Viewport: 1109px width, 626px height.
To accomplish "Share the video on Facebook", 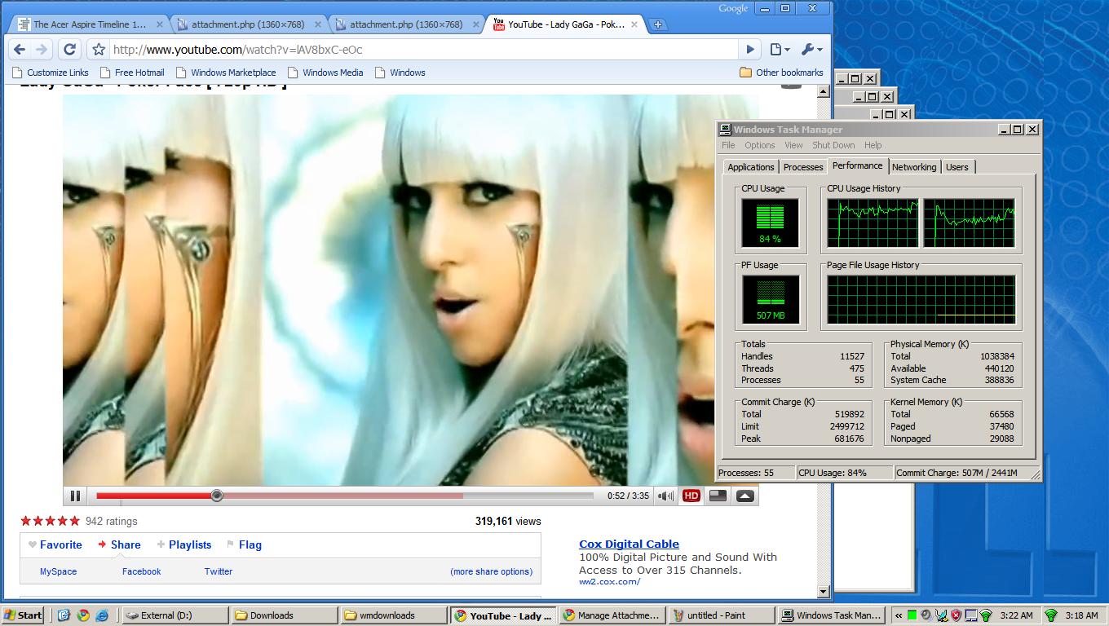I will 141,571.
